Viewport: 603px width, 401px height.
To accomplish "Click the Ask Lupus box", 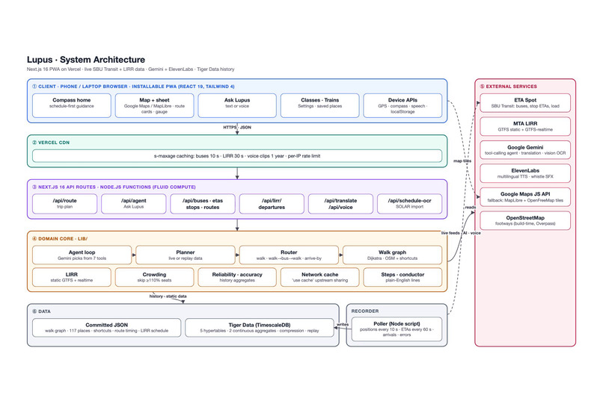I will [237, 105].
